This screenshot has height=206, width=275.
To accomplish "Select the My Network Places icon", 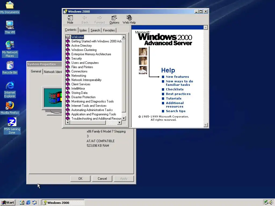I will pyautogui.click(x=10, y=49).
